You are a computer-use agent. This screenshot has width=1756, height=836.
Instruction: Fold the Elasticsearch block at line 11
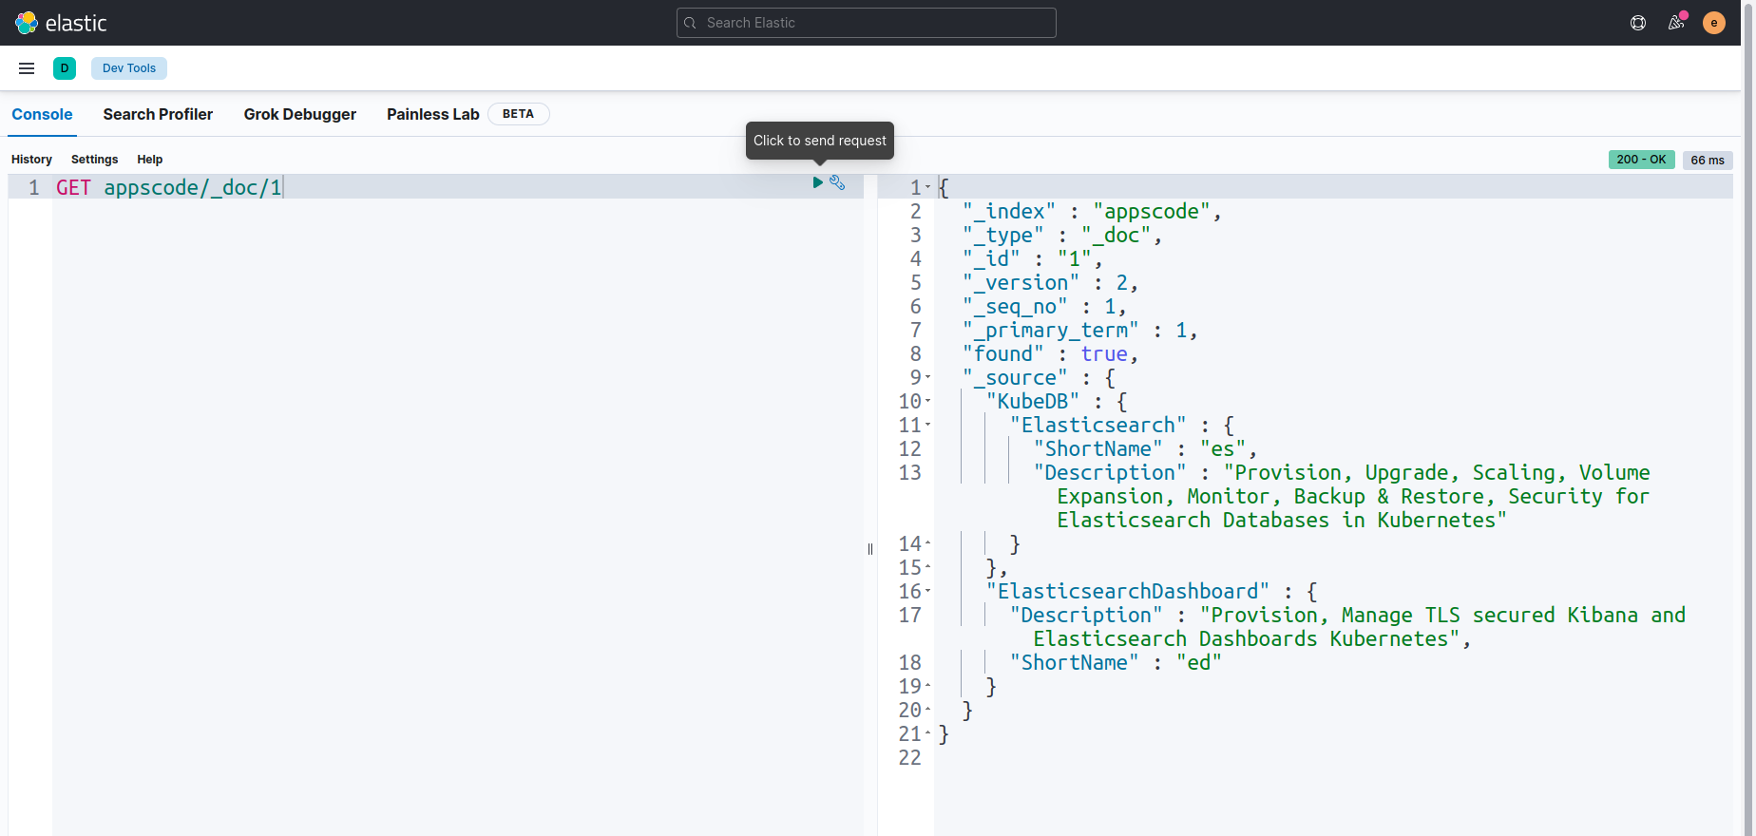(x=928, y=426)
